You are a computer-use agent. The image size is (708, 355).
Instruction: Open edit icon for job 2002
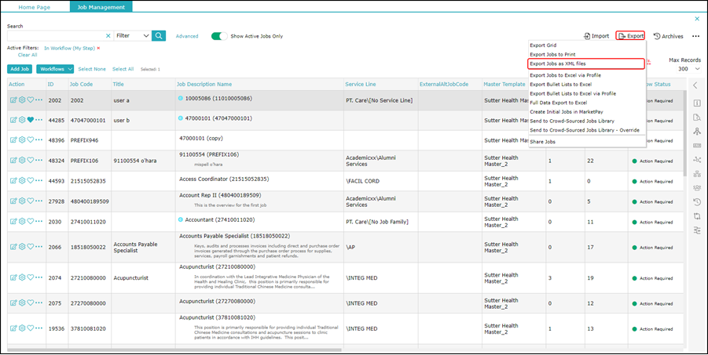(13, 100)
